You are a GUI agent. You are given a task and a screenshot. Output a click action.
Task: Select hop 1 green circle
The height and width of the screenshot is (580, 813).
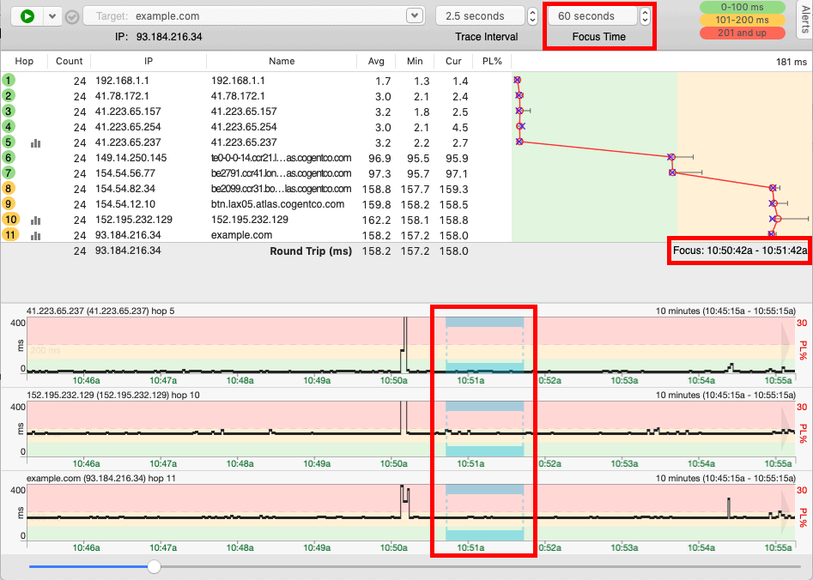[x=9, y=81]
